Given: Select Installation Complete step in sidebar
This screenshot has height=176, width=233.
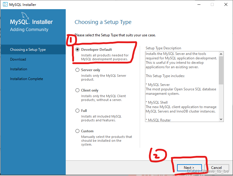Looking at the screenshot, I should pyautogui.click(x=26, y=79).
